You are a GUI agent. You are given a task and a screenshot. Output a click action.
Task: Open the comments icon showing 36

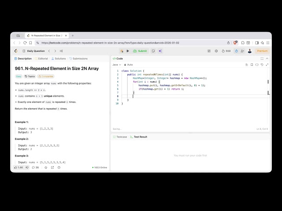34,167
